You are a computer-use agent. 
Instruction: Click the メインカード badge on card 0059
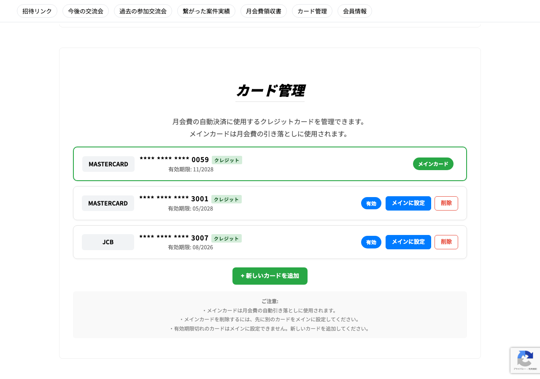pos(433,164)
